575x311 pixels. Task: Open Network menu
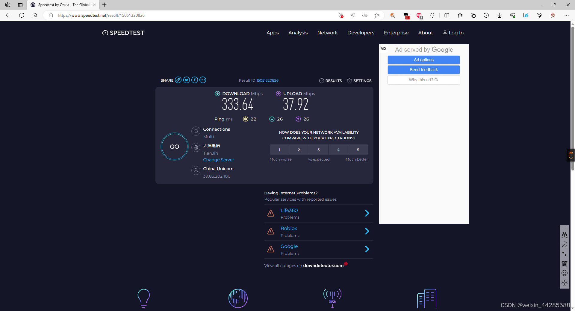pos(327,33)
